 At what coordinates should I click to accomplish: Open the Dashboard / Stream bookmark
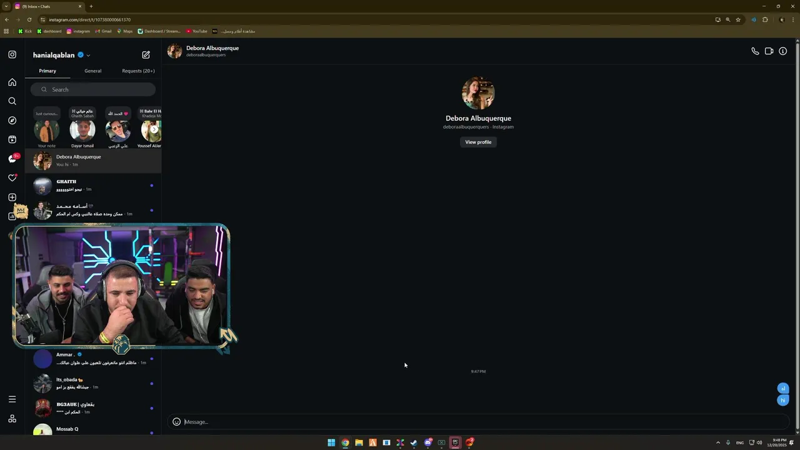coord(159,31)
